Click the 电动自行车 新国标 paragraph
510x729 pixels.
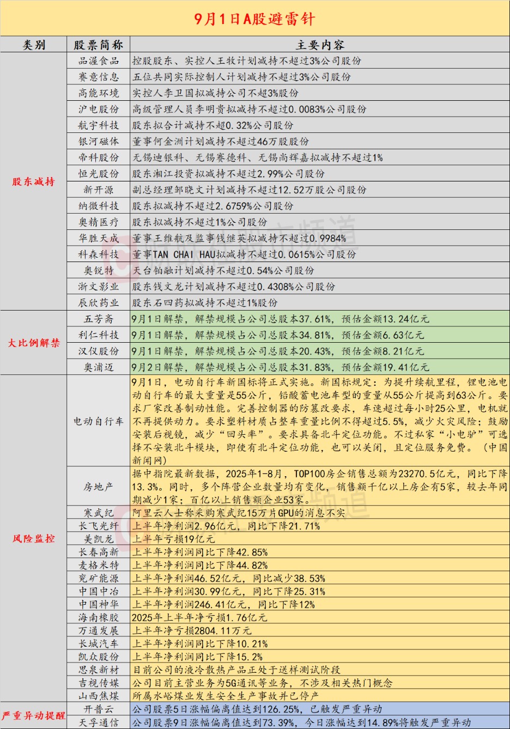click(x=320, y=421)
